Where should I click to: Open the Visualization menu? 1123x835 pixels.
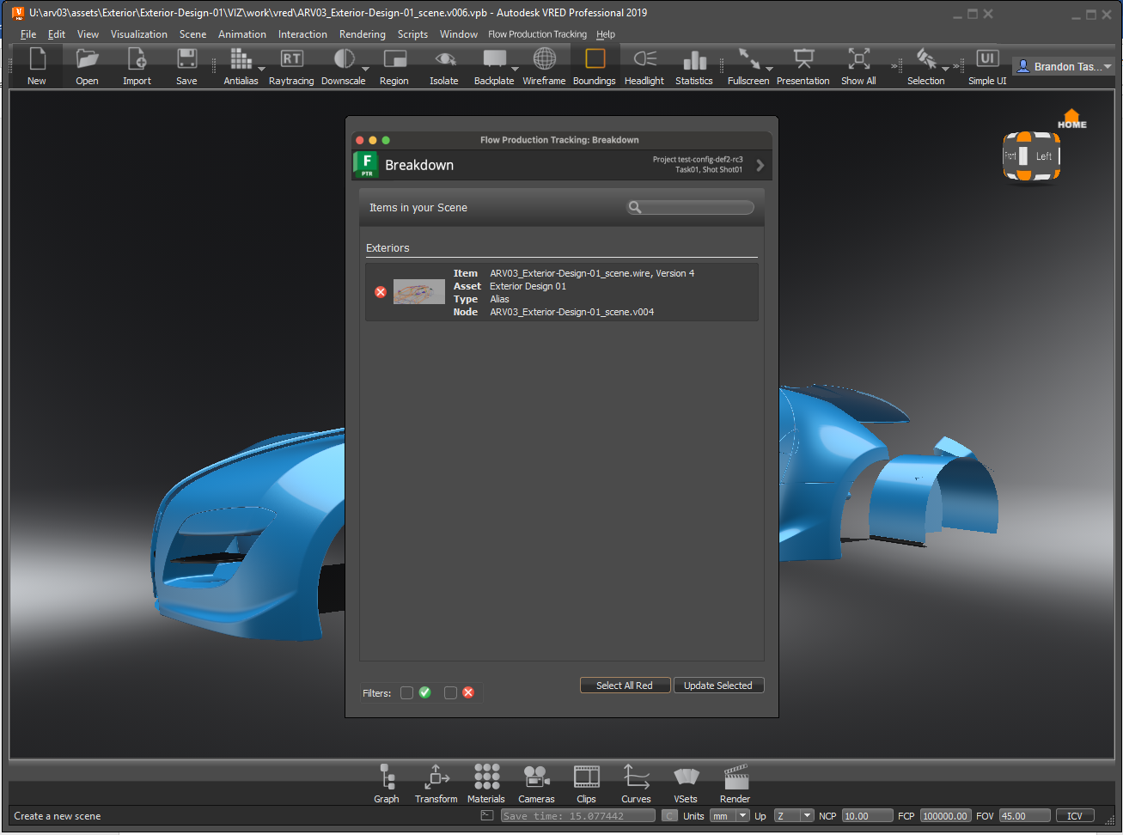(139, 34)
